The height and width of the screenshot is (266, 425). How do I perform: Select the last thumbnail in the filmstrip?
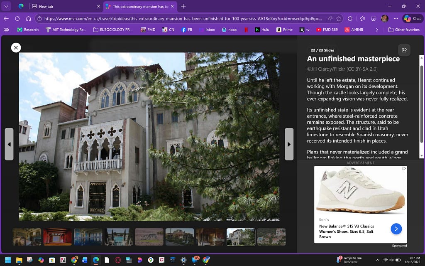(271, 237)
